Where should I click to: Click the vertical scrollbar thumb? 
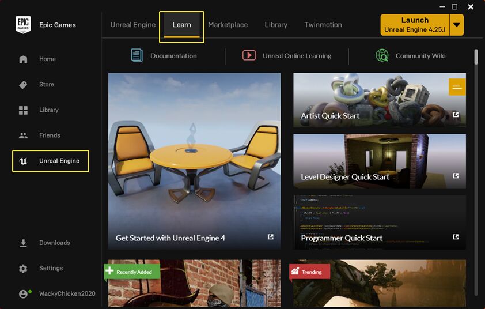pos(476,57)
